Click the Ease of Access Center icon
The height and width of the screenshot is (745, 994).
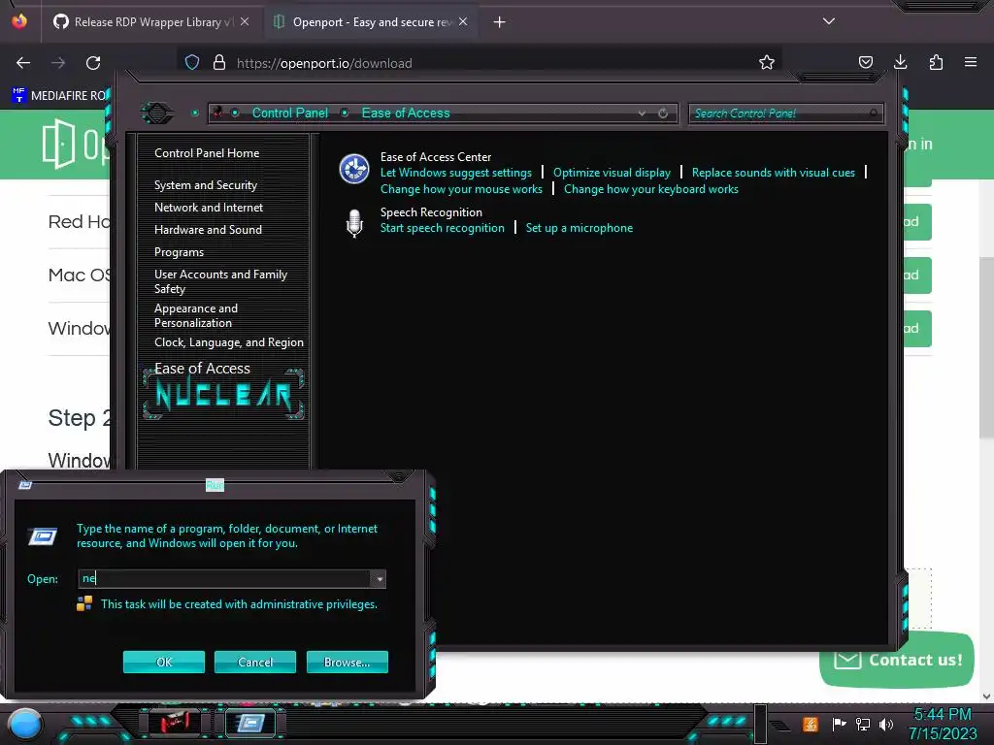point(354,169)
